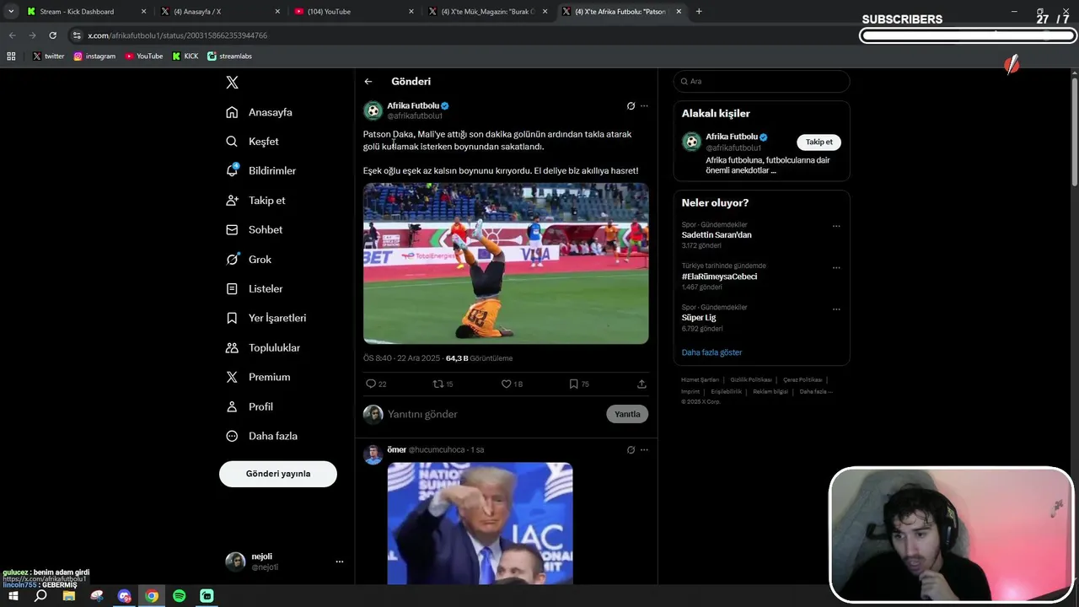
Task: Open the twitter bookmark
Action: (48, 56)
